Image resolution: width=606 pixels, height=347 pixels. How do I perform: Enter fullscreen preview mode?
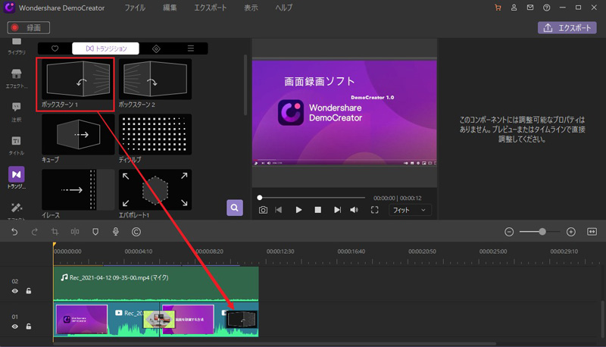point(374,210)
